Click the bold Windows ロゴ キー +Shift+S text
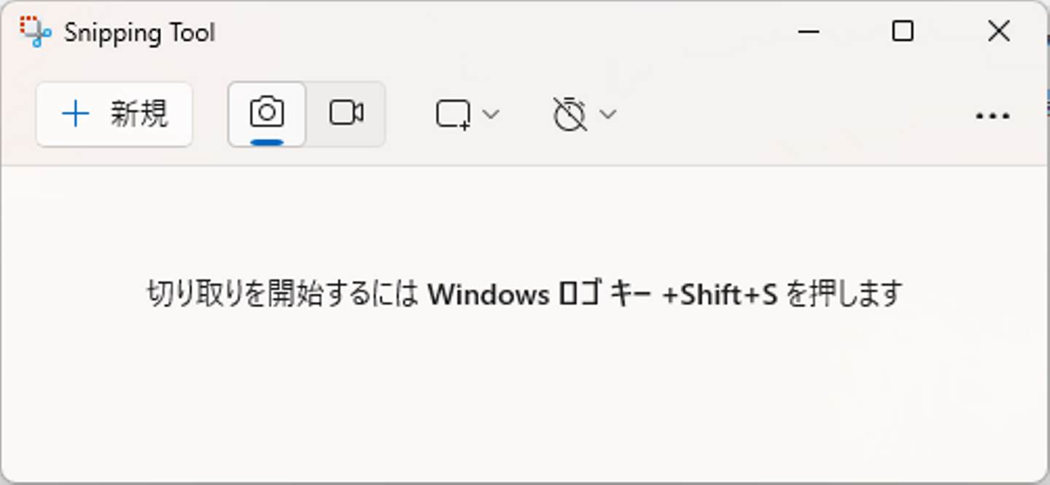 point(602,295)
